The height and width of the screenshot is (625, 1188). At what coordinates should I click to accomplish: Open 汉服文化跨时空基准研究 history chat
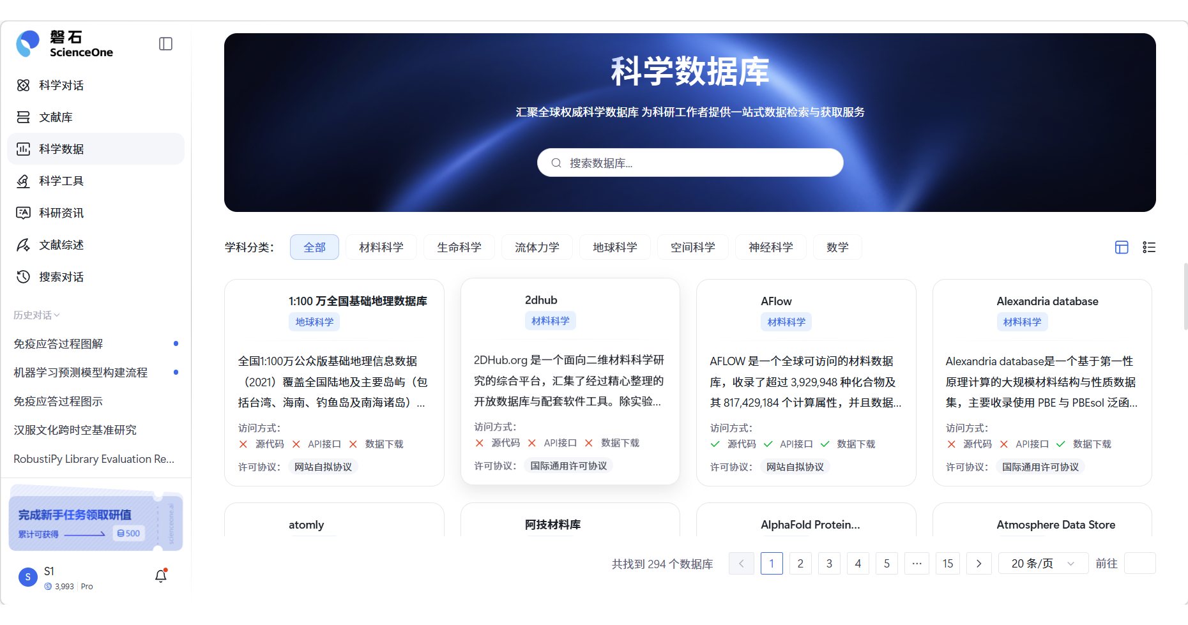(96, 430)
